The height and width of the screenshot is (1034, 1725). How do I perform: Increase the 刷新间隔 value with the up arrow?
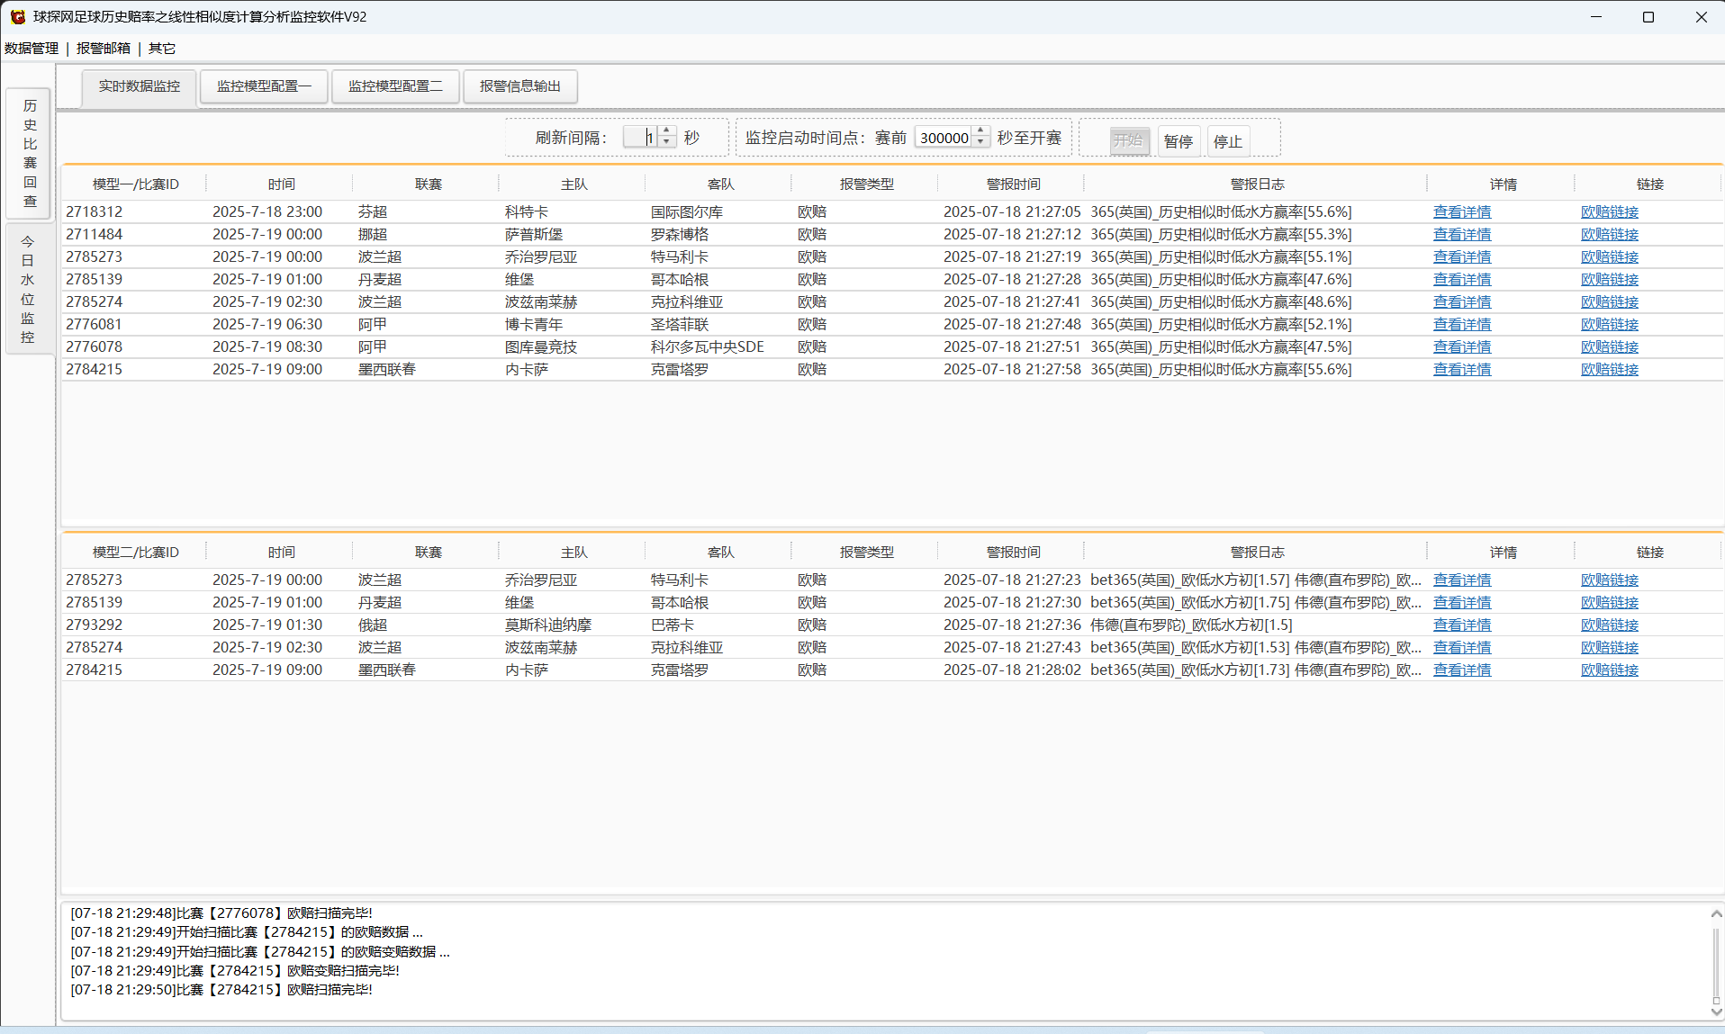(x=667, y=131)
